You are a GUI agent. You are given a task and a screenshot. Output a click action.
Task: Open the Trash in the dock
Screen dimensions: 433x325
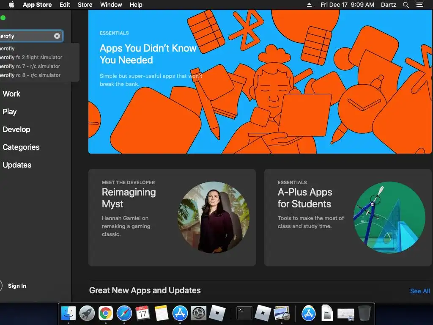(x=364, y=314)
